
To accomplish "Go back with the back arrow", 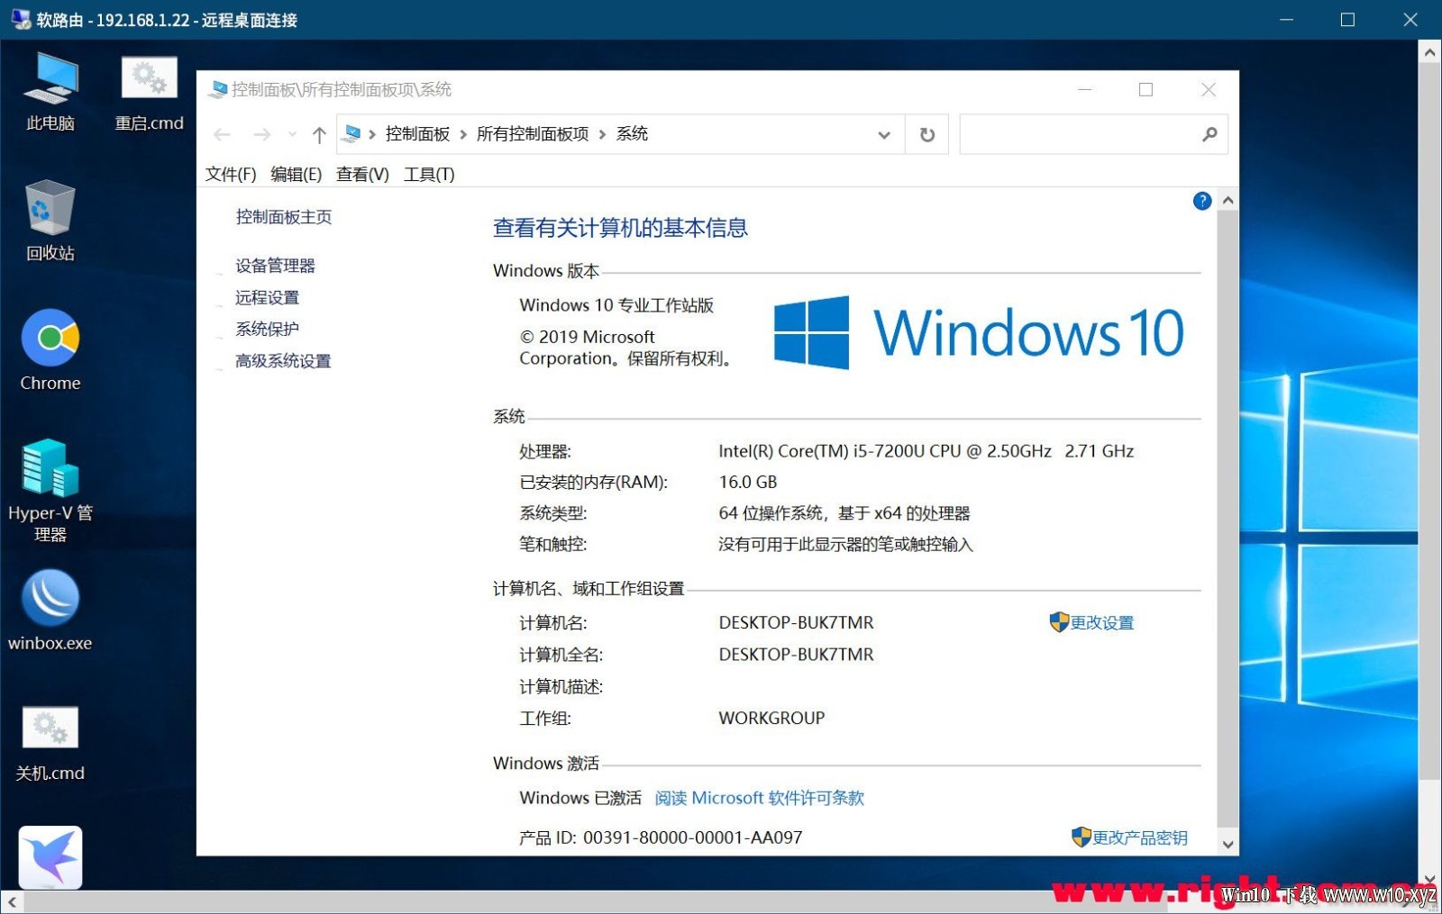I will point(223,135).
